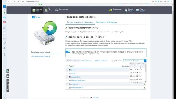Open the Telegram icon in browser sidebar

[x=4, y=17]
